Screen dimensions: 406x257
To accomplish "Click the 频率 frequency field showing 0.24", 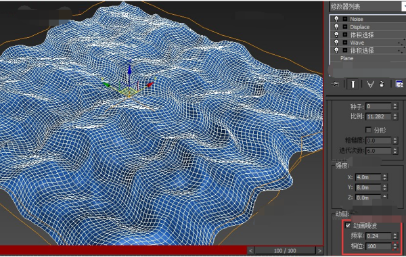I will [x=378, y=236].
